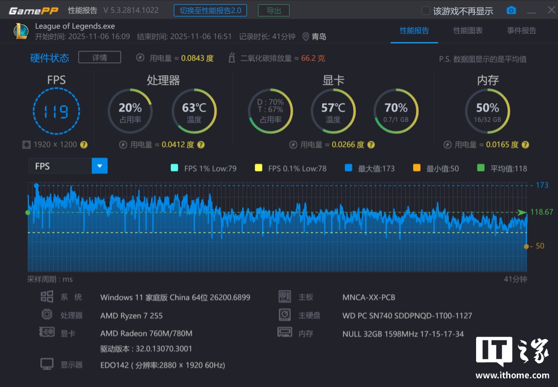
Task: Click the CO2 emissions bottle icon
Action: [x=232, y=58]
